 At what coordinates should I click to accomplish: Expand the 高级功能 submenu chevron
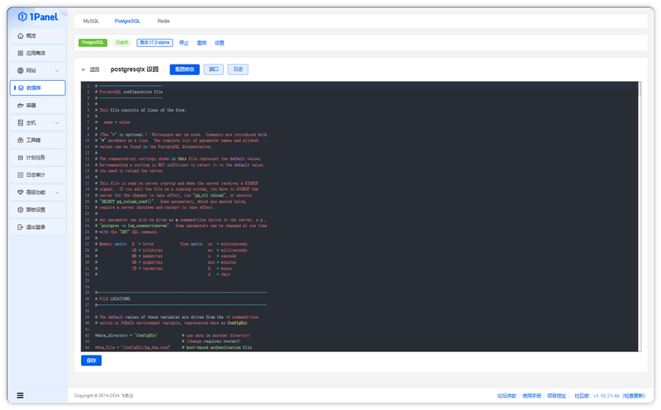coord(57,193)
